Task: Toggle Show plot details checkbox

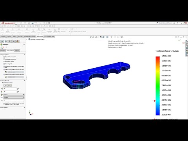Action: coord(4,61)
